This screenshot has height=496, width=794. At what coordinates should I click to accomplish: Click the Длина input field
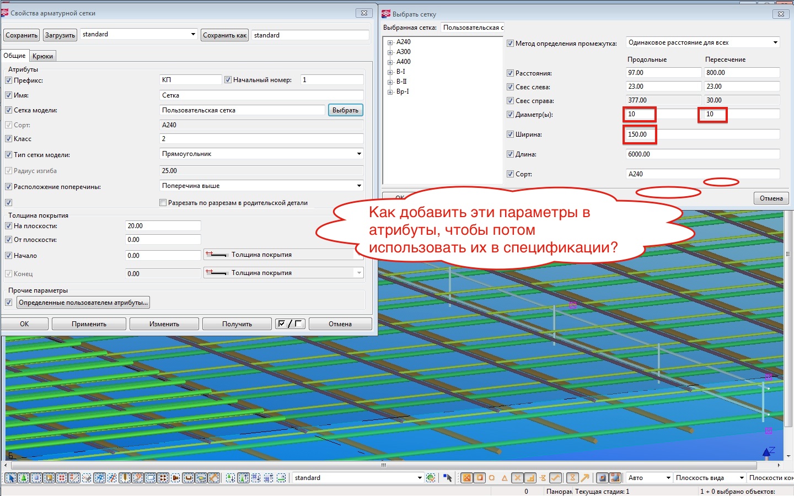[702, 154]
